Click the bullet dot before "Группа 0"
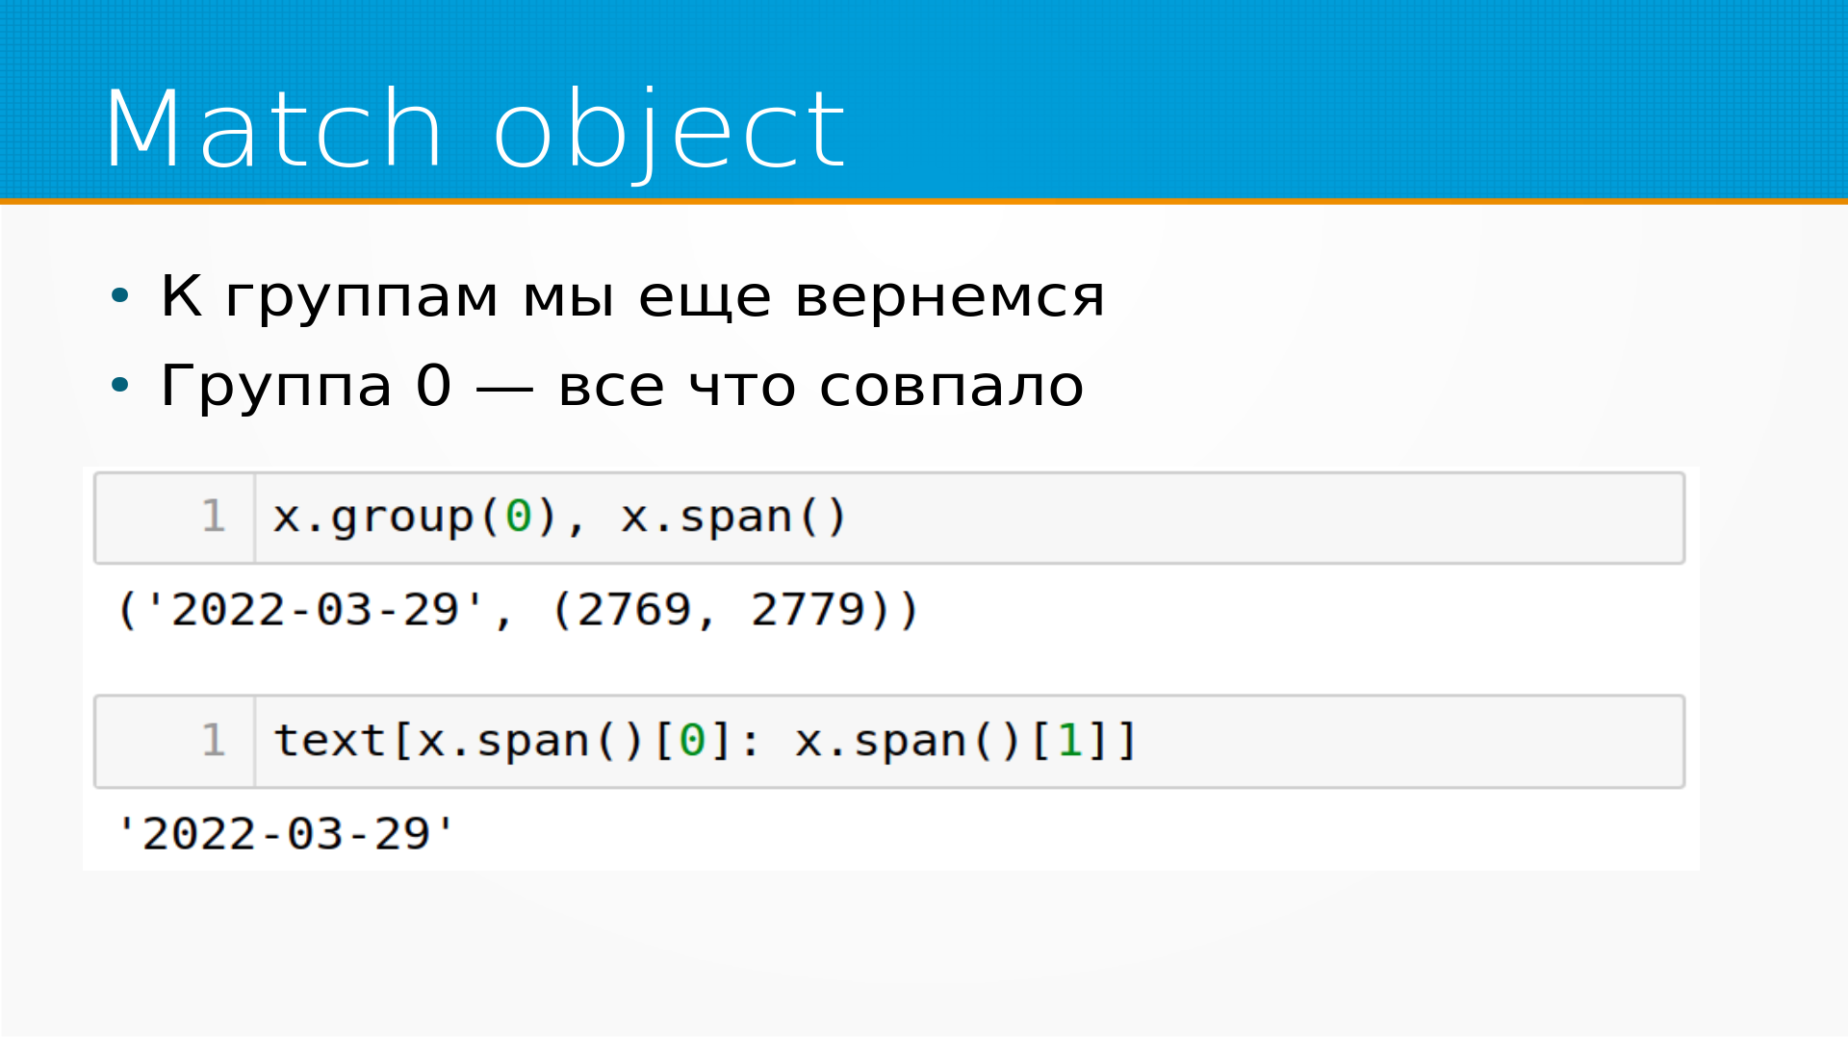This screenshot has width=1848, height=1039. tap(119, 386)
